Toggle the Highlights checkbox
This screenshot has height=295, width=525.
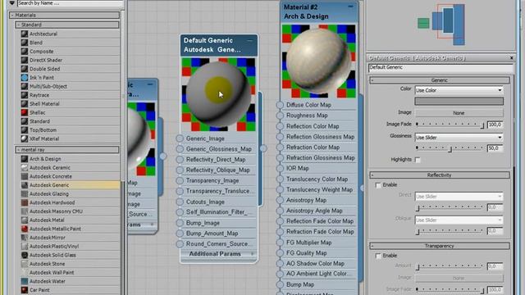click(x=418, y=160)
